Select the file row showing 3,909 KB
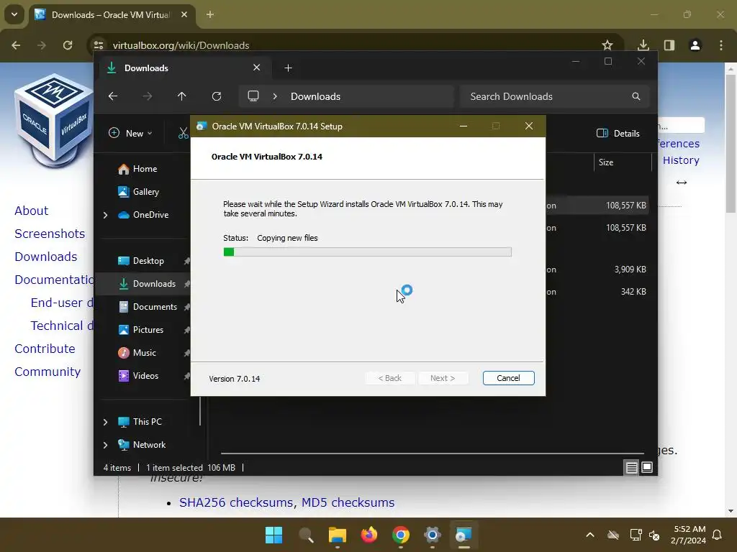Screen dimensions: 737x552 pos(597,270)
